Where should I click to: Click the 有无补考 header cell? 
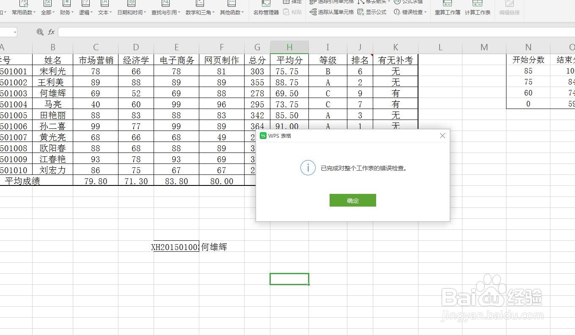click(396, 60)
